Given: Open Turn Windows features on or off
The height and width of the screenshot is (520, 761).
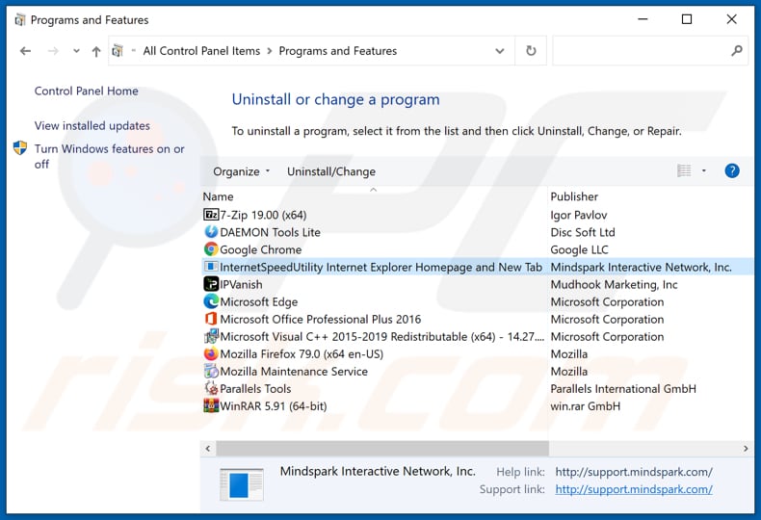Looking at the screenshot, I should (109, 156).
